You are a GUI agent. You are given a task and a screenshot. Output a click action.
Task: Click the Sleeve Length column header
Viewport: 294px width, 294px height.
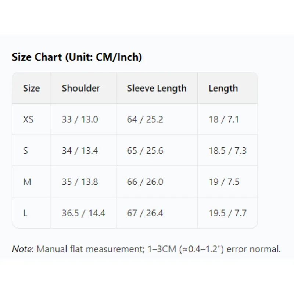(157, 88)
